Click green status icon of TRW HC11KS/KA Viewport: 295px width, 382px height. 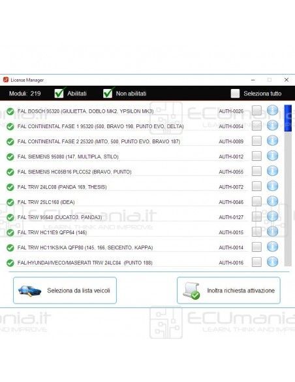point(10,248)
